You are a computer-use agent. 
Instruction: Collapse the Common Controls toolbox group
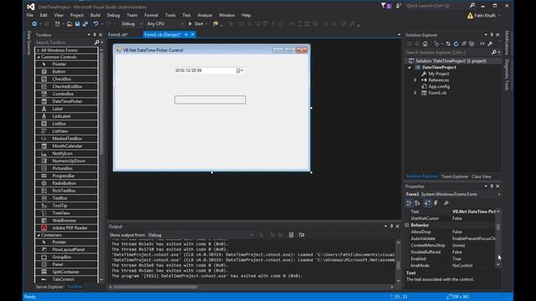[x=39, y=57]
